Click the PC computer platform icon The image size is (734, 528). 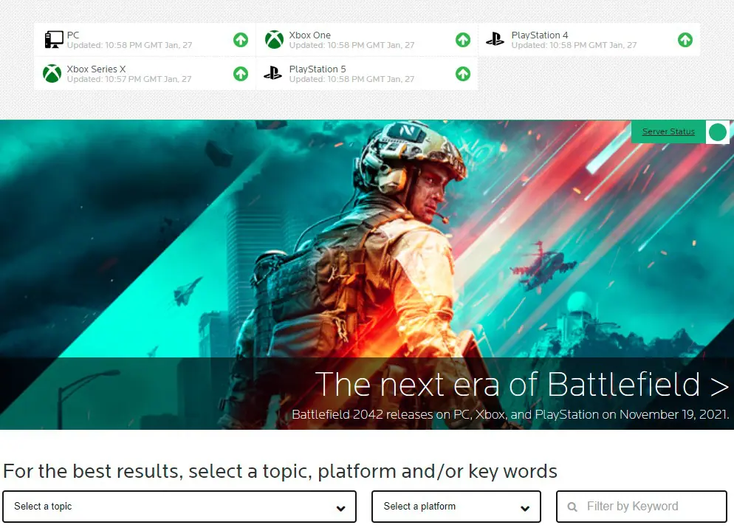coord(54,40)
